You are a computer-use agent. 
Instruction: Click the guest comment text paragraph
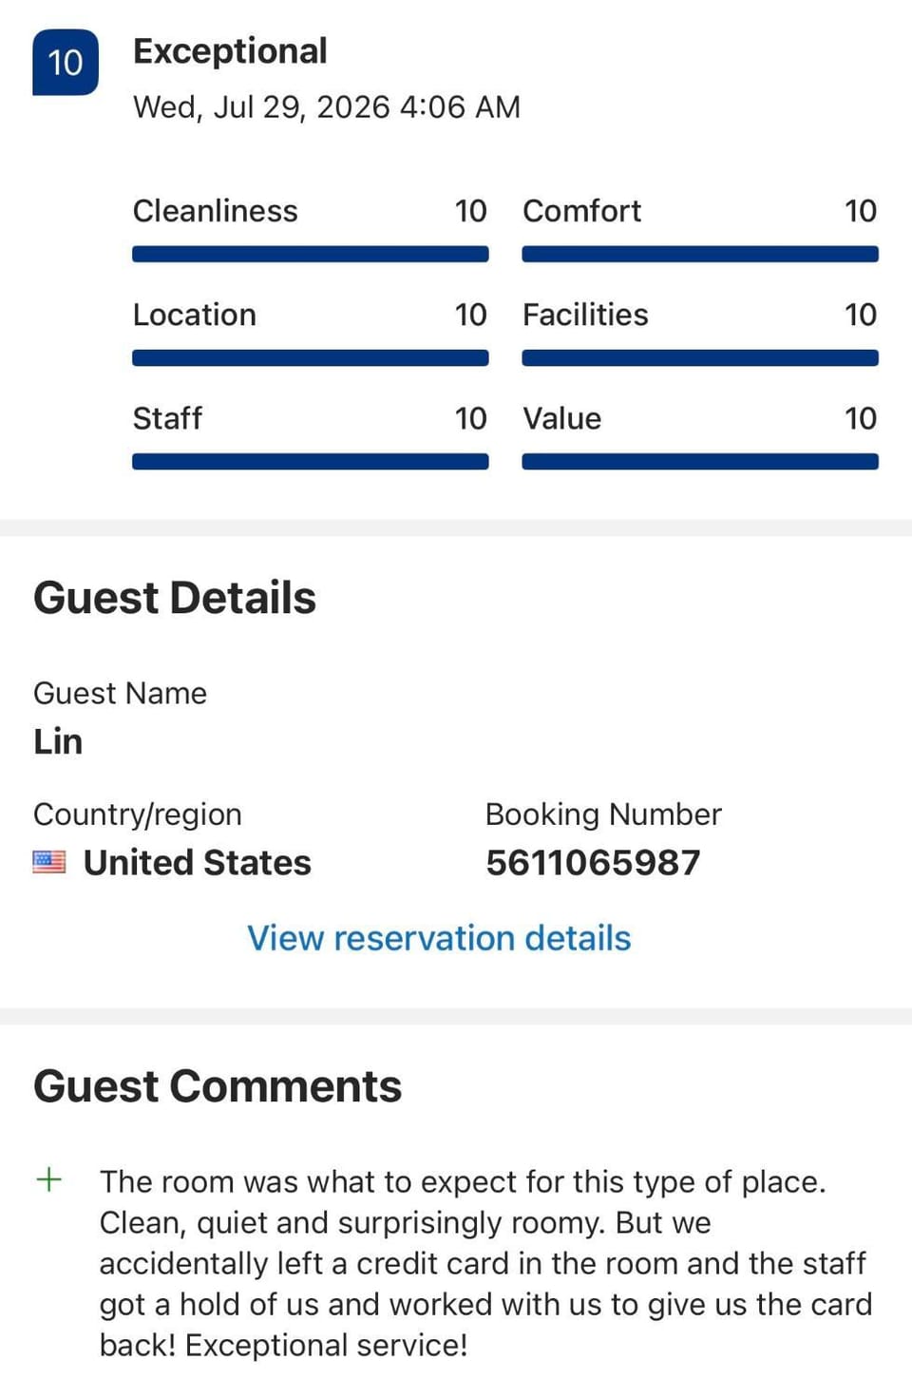pos(485,1263)
